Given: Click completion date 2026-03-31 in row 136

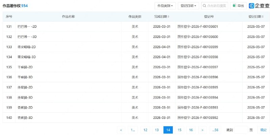Looking at the screenshot, I should (162, 77).
